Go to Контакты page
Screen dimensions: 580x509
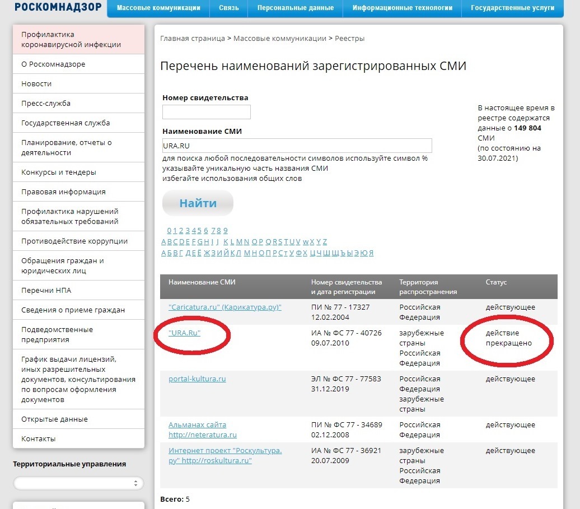pos(78,438)
